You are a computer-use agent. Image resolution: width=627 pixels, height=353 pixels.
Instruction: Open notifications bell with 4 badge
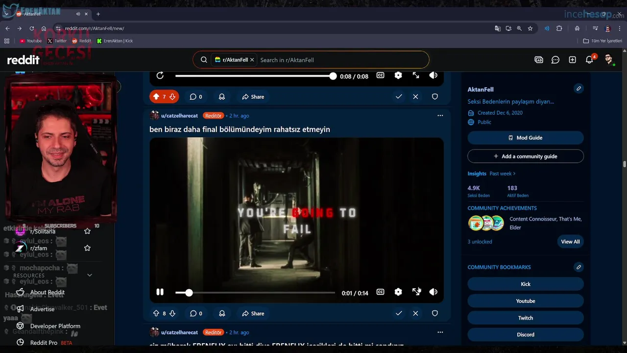589,60
